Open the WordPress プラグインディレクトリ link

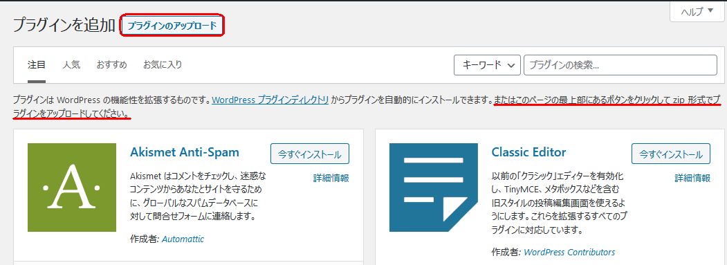pyautogui.click(x=270, y=100)
